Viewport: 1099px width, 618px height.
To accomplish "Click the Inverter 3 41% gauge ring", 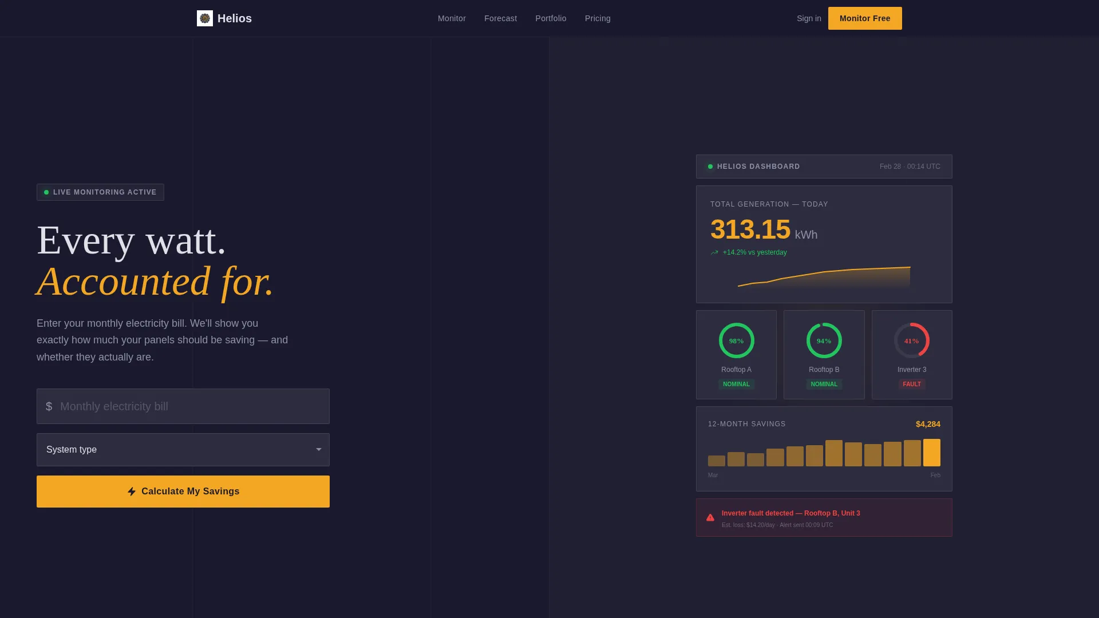I will click(x=912, y=340).
